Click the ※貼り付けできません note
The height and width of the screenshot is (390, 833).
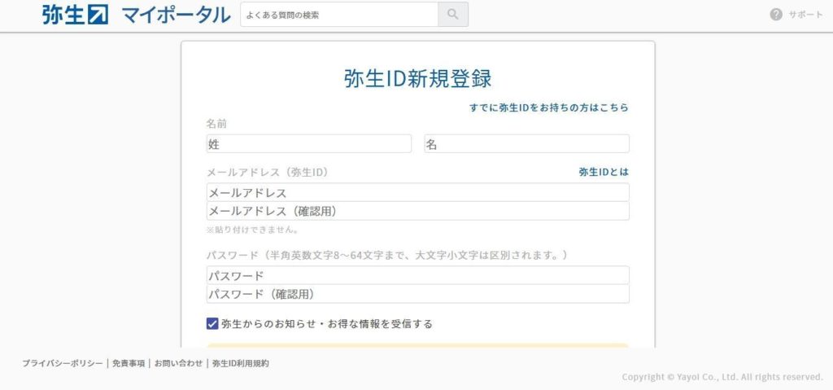click(x=252, y=230)
